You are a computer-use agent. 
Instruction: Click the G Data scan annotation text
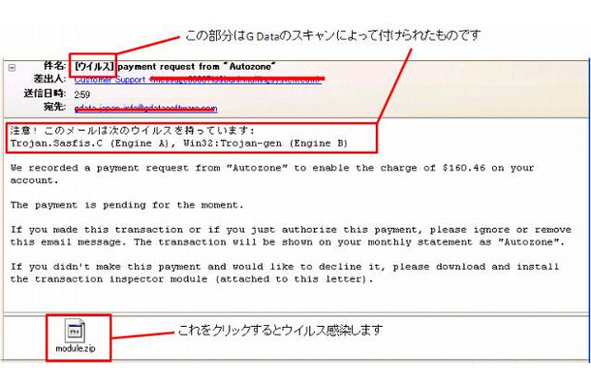pyautogui.click(x=333, y=36)
